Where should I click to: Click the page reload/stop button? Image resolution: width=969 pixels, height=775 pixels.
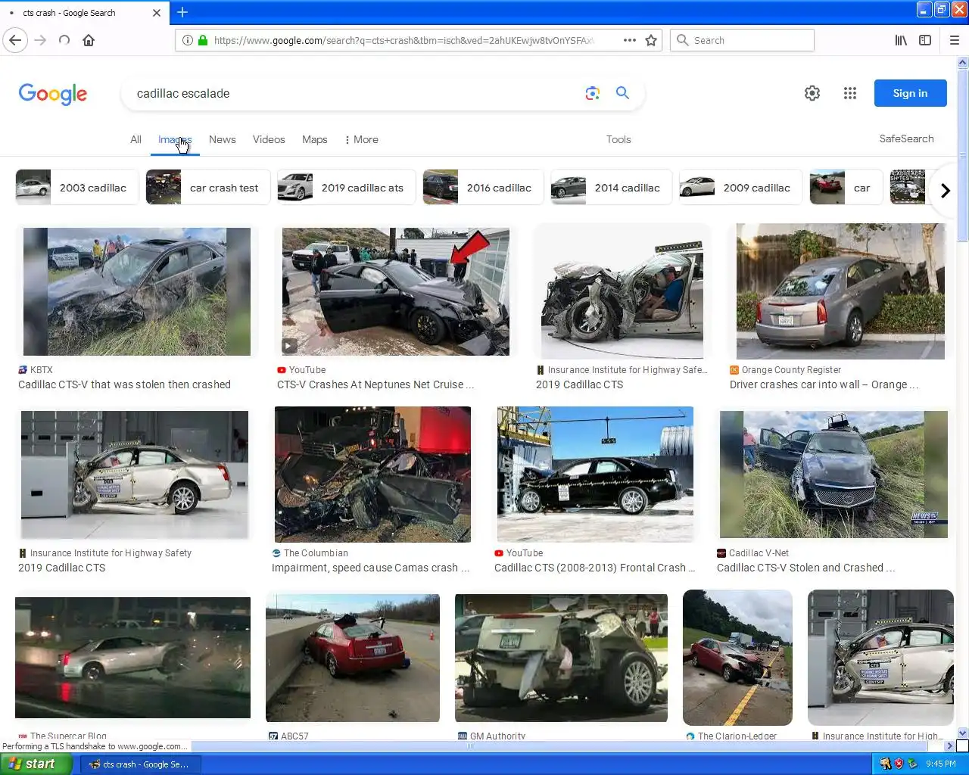pos(64,40)
